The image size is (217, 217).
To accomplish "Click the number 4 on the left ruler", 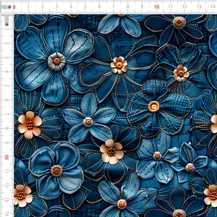I will [7, 72].
